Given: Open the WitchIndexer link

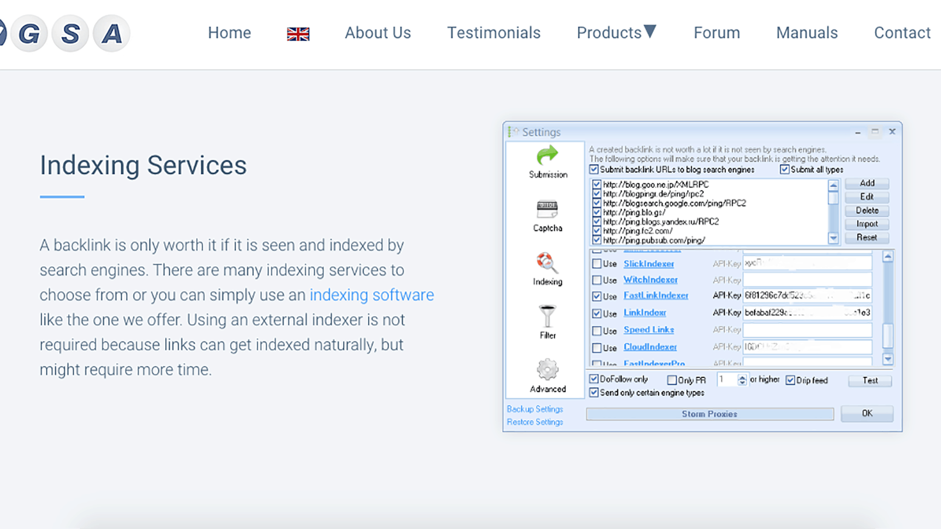Looking at the screenshot, I should (x=650, y=280).
